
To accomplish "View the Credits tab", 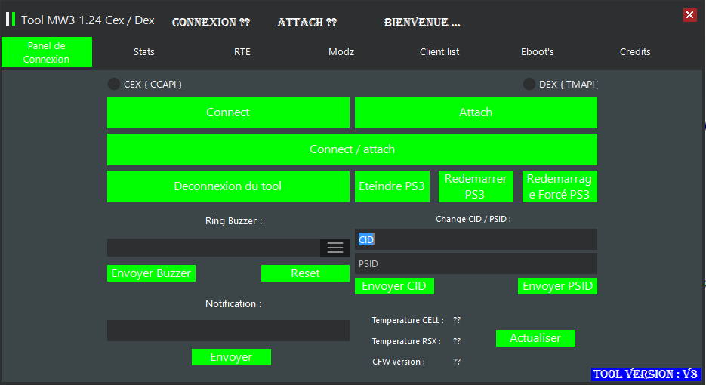I will (x=635, y=52).
